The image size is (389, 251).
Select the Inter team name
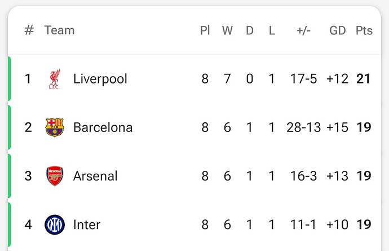tap(87, 224)
